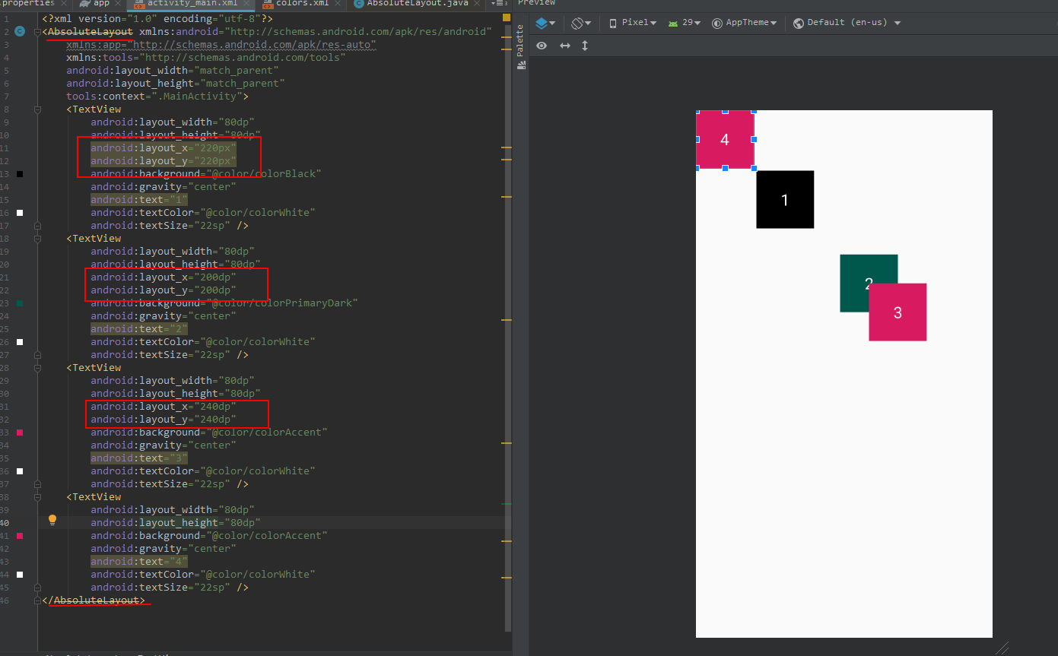
Task: Click the black color swatch in gutter
Action: [x=20, y=174]
